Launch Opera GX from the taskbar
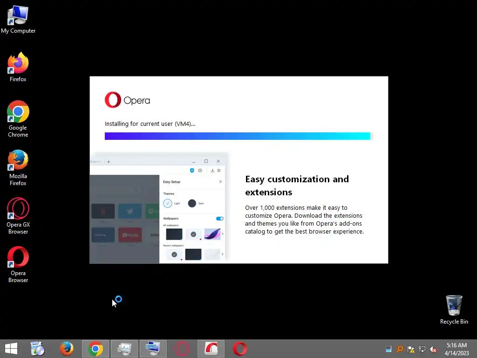 click(x=182, y=349)
